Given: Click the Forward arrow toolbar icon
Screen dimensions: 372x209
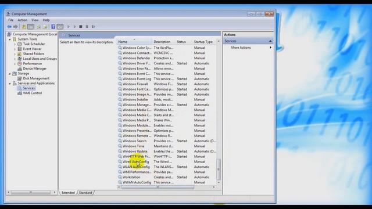Looking at the screenshot, I should pos(16,27).
